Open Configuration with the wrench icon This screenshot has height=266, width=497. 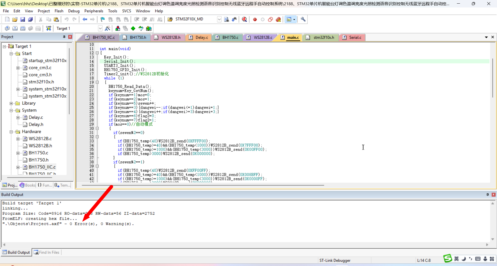[x=303, y=19]
